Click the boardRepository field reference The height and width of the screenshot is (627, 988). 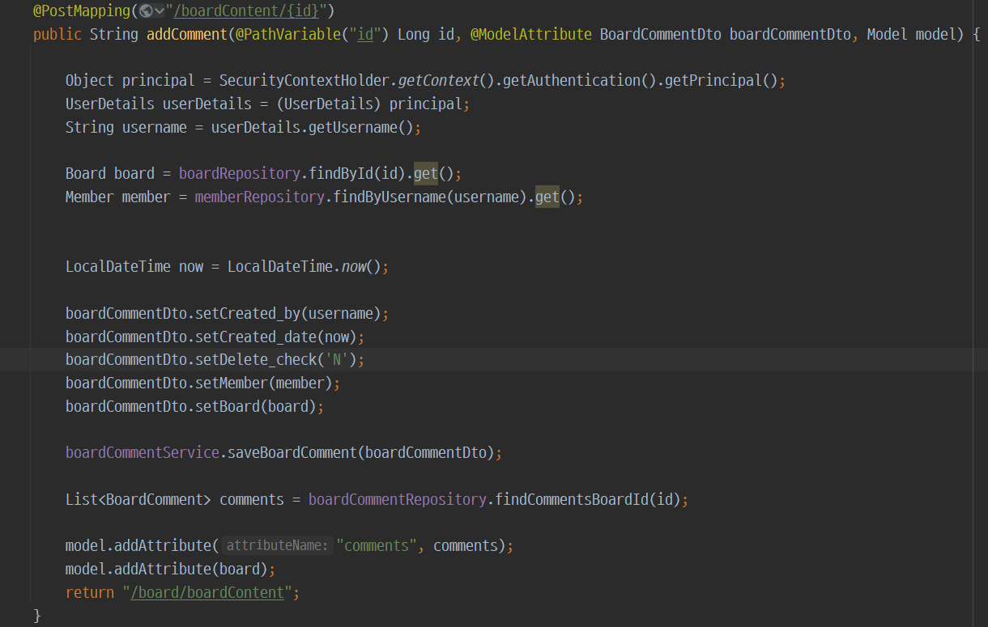pyautogui.click(x=239, y=174)
